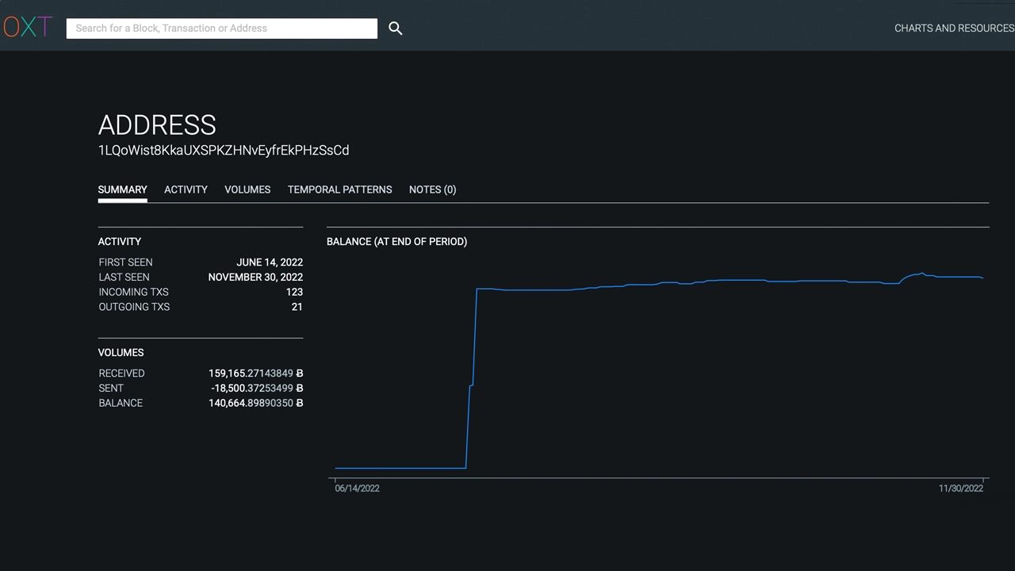Click the steep rise on balance chart
1015x571 pixels.
(472, 379)
